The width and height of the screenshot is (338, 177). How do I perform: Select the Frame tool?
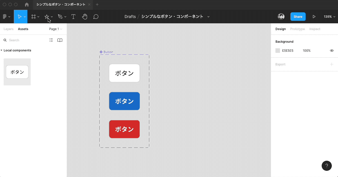[34, 16]
